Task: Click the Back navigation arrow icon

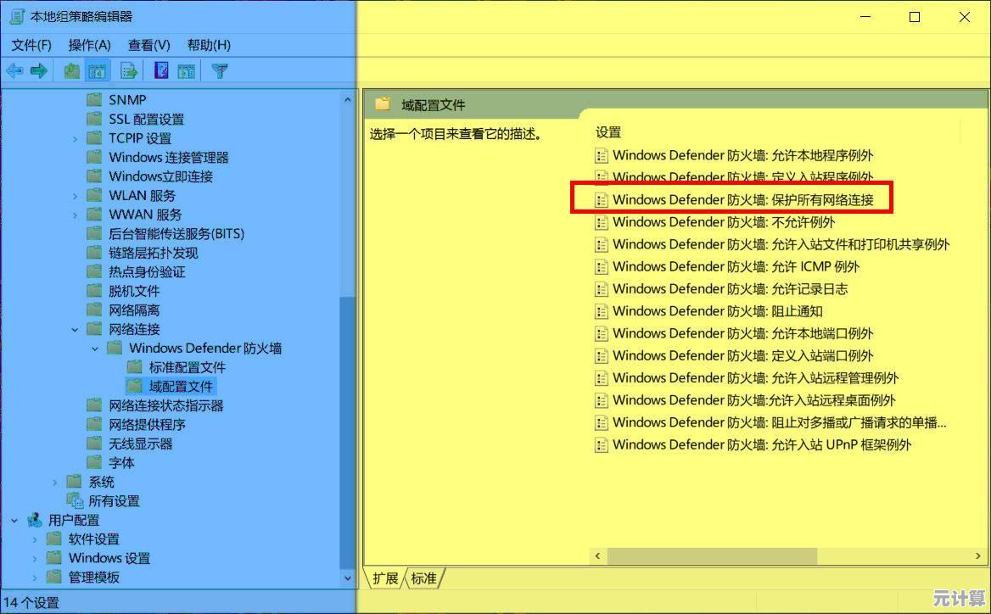Action: coord(14,70)
